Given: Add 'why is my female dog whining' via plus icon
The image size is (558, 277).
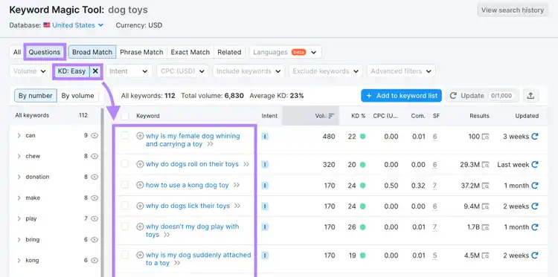Looking at the screenshot, I should (140, 136).
